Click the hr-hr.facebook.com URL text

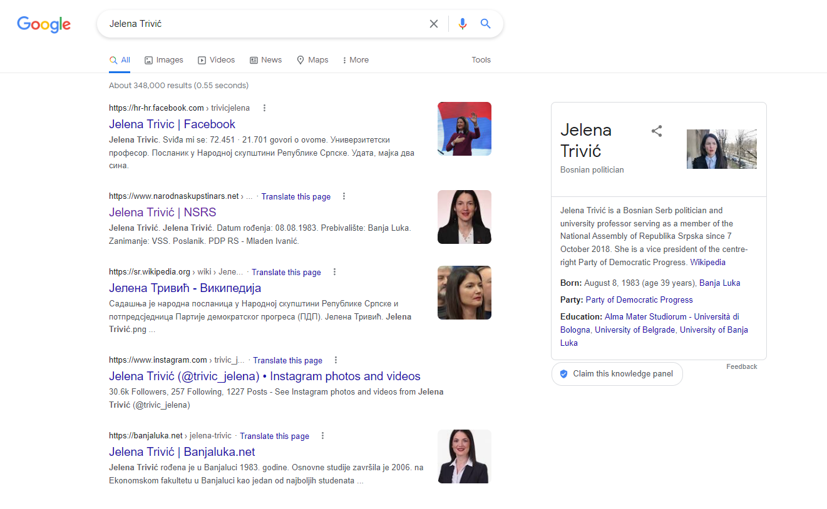click(x=156, y=108)
